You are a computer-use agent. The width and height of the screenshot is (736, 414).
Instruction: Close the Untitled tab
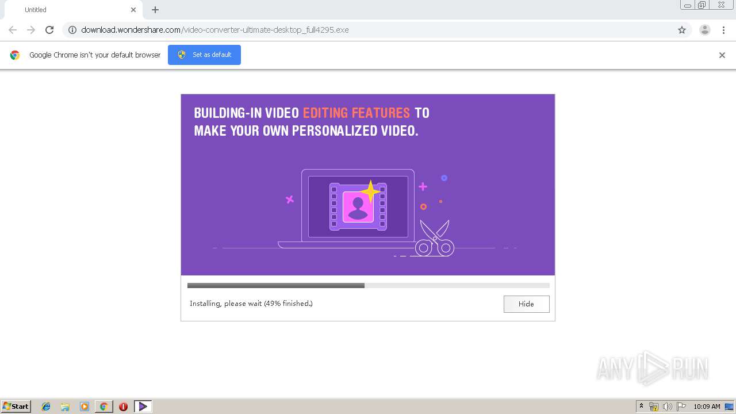[x=133, y=10]
